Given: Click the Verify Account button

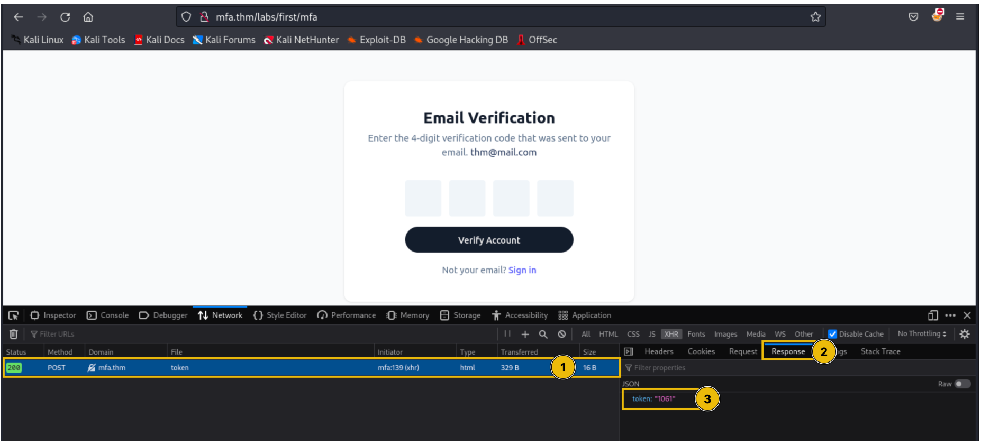Looking at the screenshot, I should (489, 240).
